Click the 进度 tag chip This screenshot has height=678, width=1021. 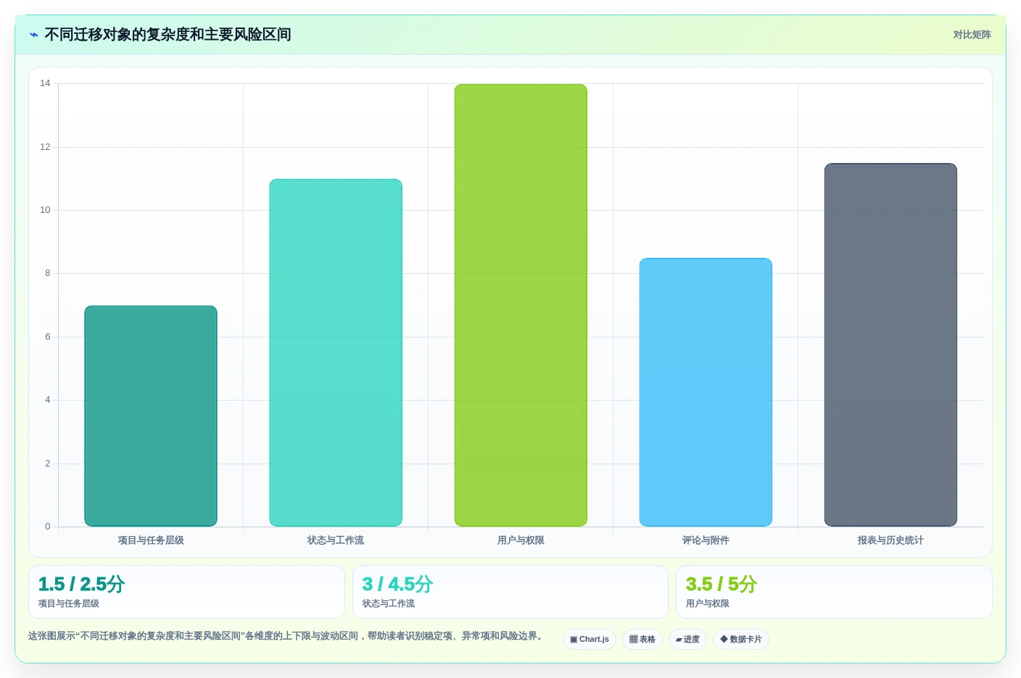tap(687, 639)
